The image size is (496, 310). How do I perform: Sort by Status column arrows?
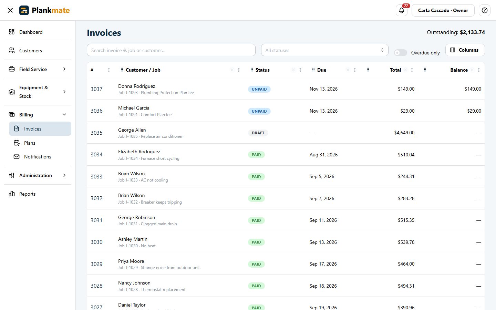tap(300, 70)
